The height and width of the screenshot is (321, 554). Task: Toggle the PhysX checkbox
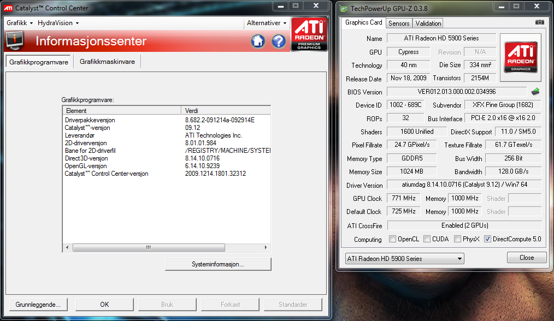(457, 239)
